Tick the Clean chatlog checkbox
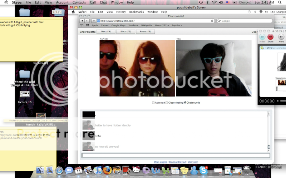Viewport: 286px width, 178px height. click(167, 103)
